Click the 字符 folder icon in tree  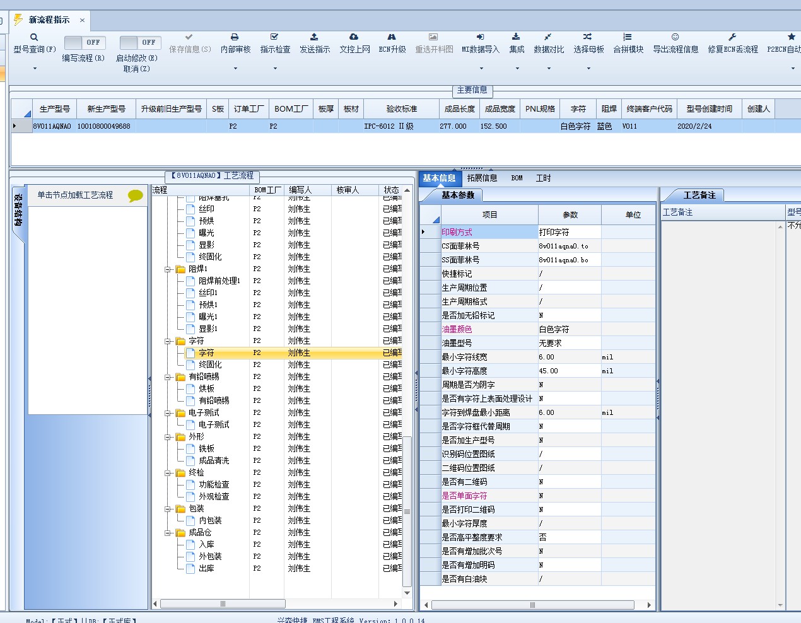[181, 341]
